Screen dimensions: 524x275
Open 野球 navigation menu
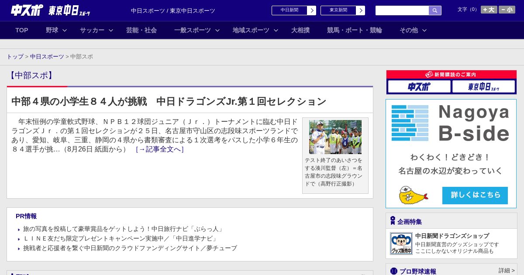click(52, 30)
